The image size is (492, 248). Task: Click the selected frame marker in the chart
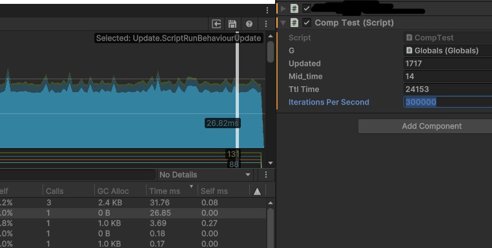[x=237, y=90]
